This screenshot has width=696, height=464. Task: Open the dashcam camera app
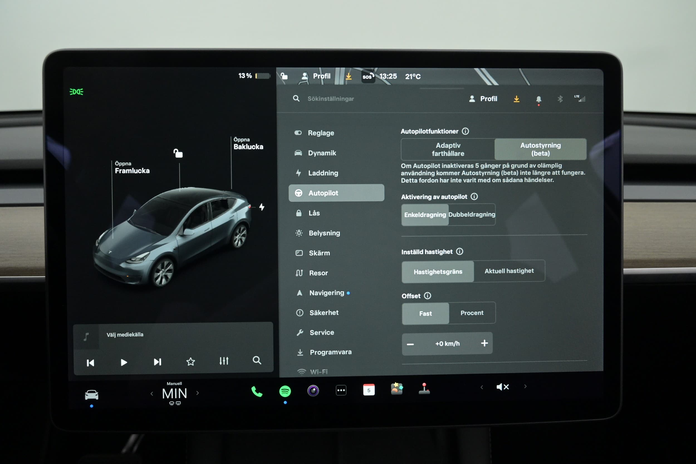point(313,391)
